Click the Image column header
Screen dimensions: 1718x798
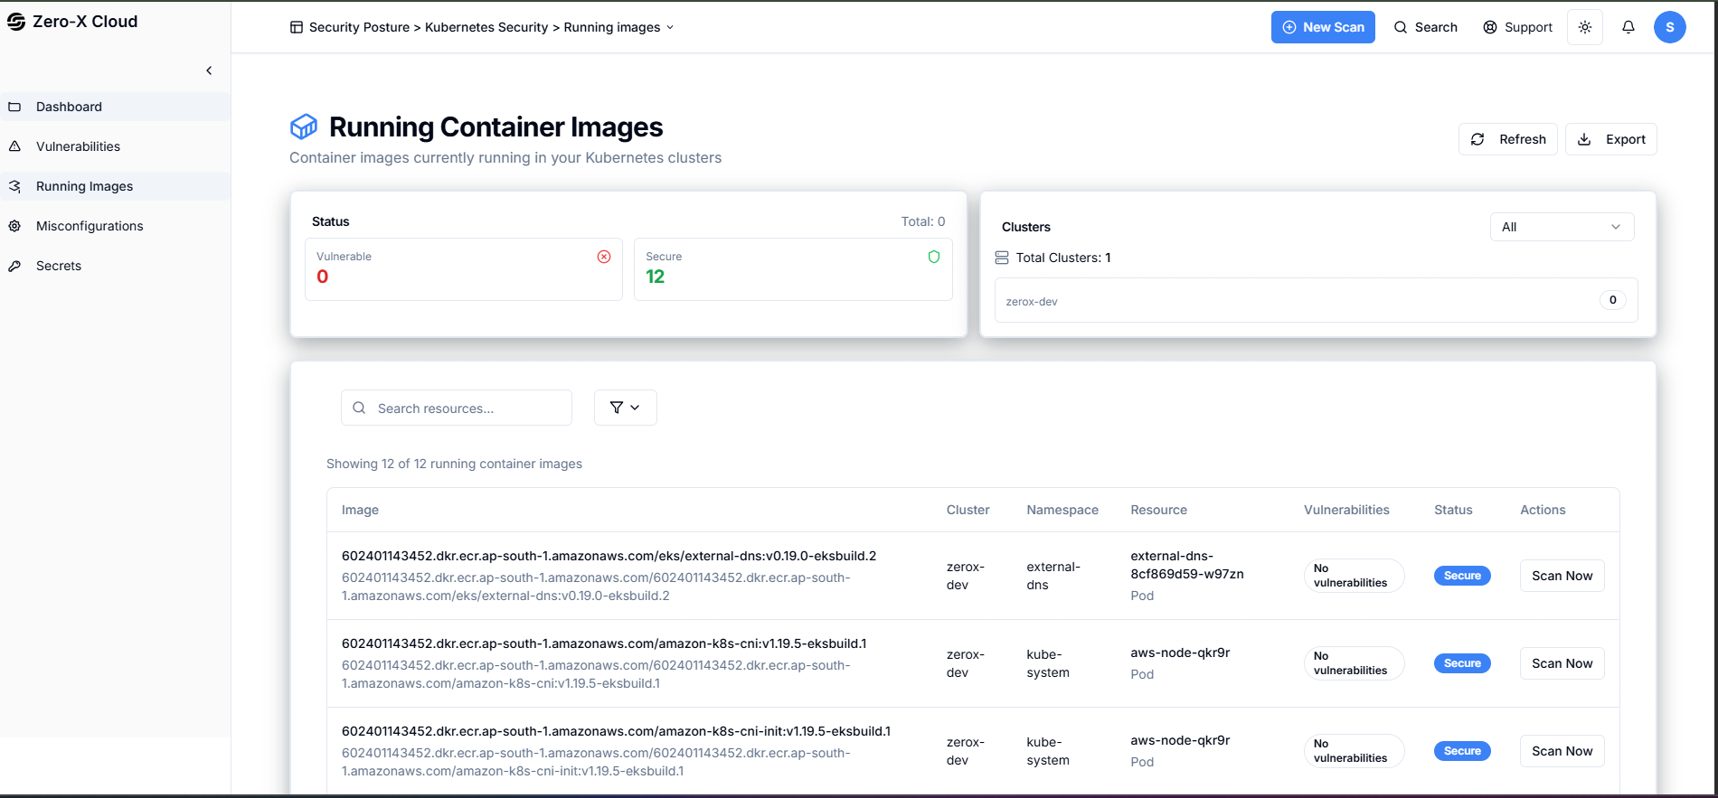pos(360,510)
